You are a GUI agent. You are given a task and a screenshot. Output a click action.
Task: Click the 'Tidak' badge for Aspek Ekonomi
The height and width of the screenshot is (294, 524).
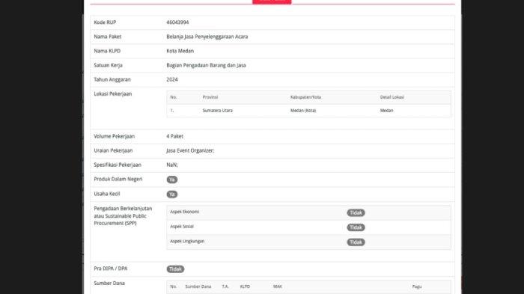(x=356, y=212)
